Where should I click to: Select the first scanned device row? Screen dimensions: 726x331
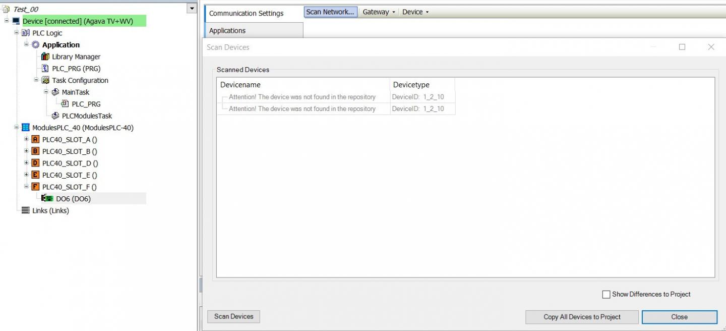coord(302,97)
